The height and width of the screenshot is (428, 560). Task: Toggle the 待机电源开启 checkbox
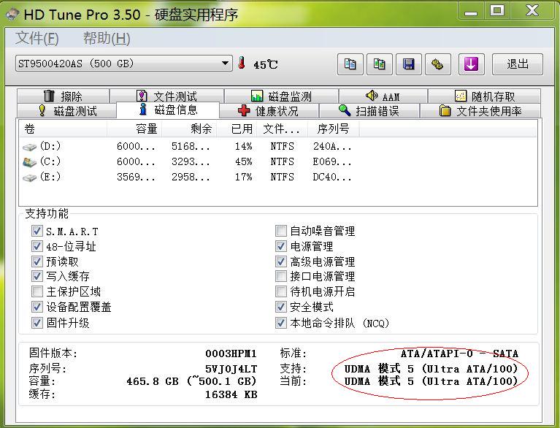coord(280,291)
